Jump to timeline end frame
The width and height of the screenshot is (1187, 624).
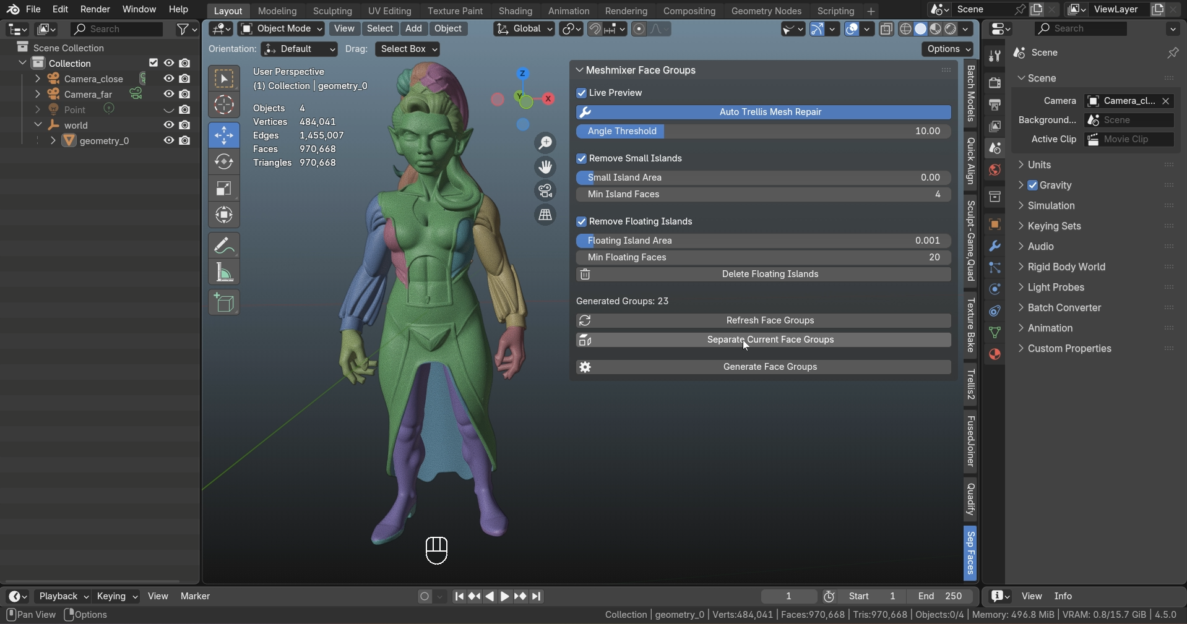(x=537, y=596)
